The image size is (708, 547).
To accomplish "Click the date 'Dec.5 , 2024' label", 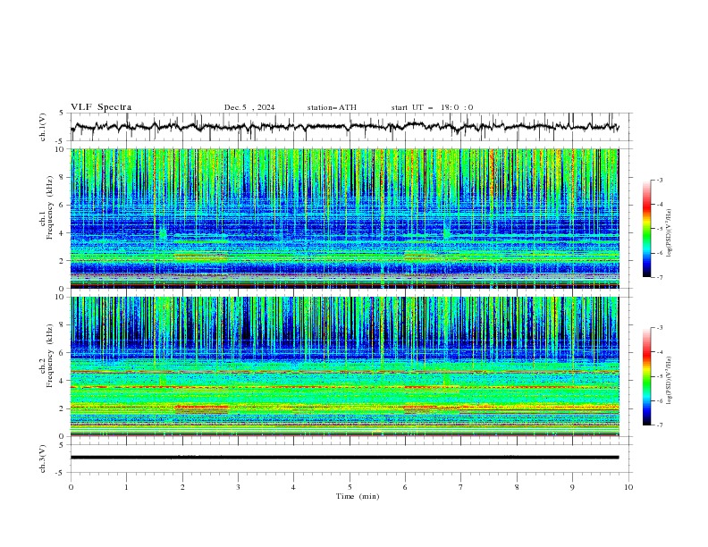I will click(249, 107).
